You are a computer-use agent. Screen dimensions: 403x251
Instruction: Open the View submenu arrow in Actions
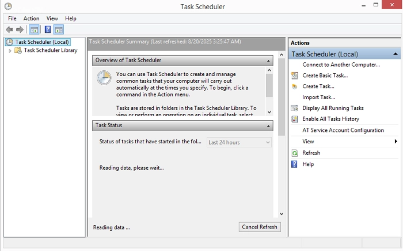pos(396,141)
